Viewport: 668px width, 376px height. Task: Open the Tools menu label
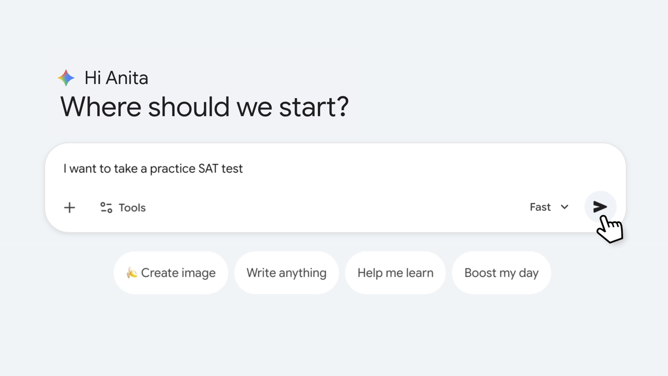(x=132, y=207)
